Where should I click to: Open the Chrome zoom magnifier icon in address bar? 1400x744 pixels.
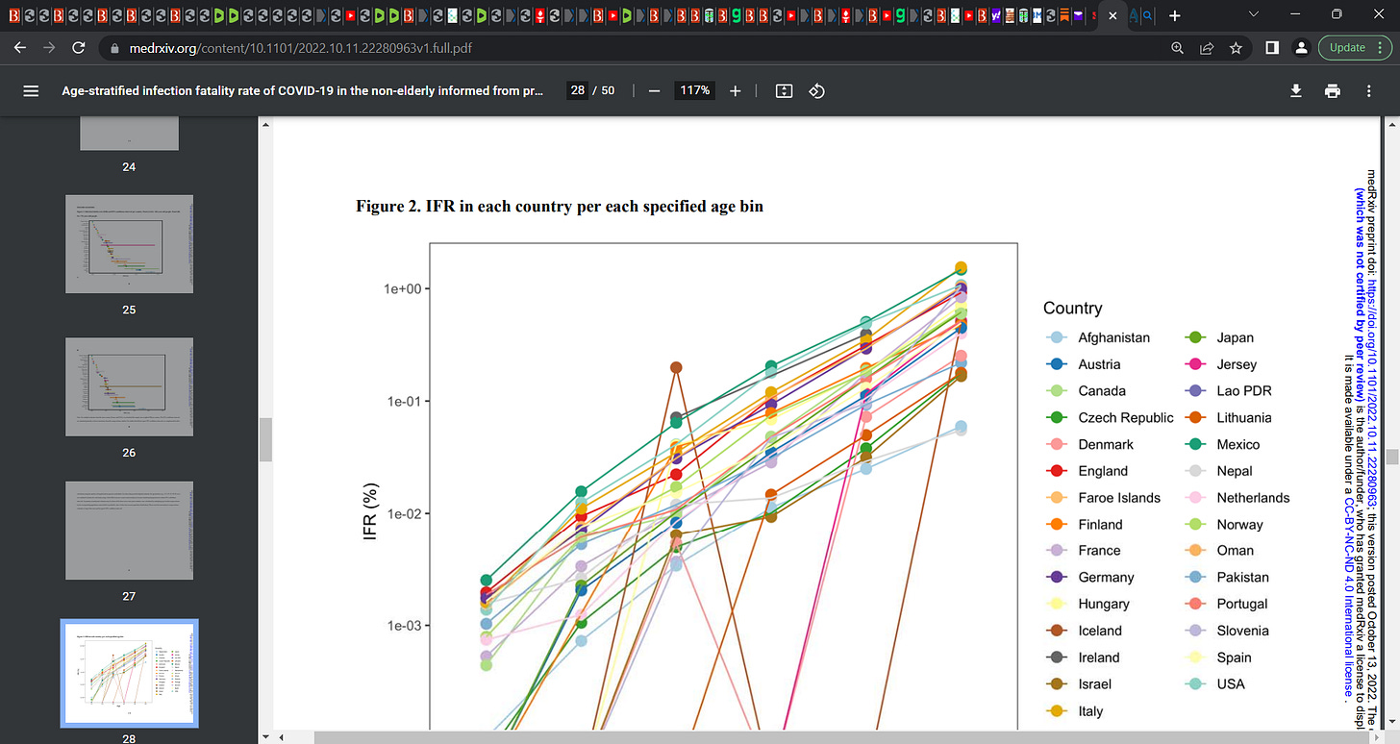(x=1177, y=48)
